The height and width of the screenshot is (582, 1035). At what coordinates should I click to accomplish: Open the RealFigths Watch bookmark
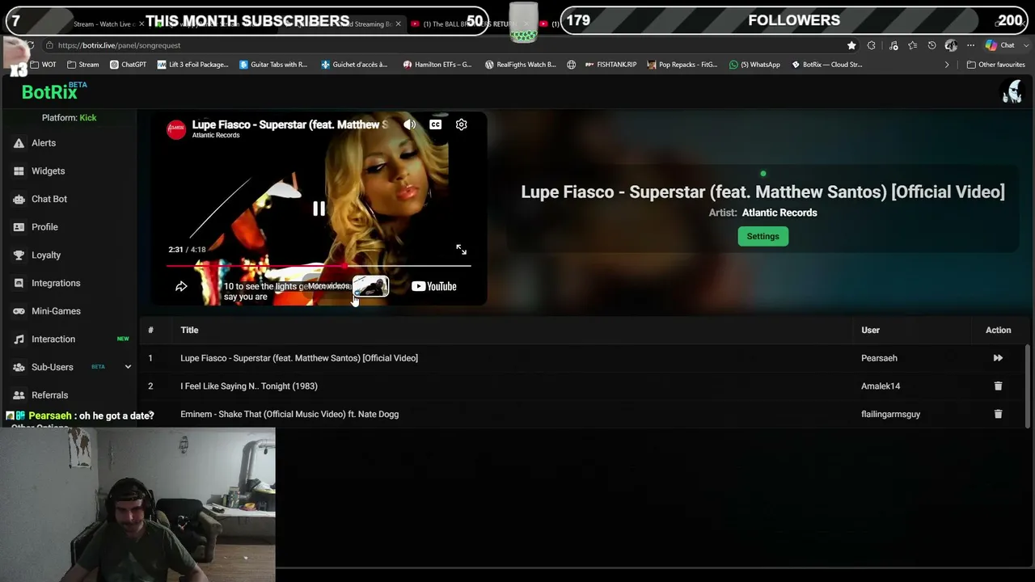tap(520, 65)
